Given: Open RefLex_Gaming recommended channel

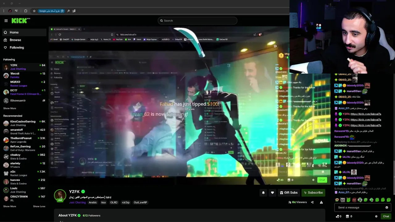Looking at the screenshot, I should click(24, 148).
